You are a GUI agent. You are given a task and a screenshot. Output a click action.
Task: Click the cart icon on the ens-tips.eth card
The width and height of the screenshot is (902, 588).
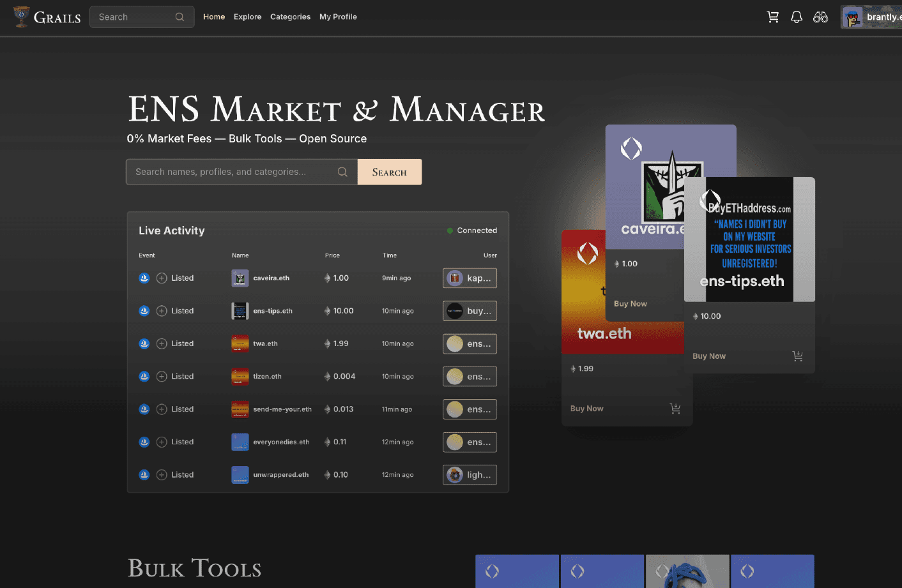(797, 356)
